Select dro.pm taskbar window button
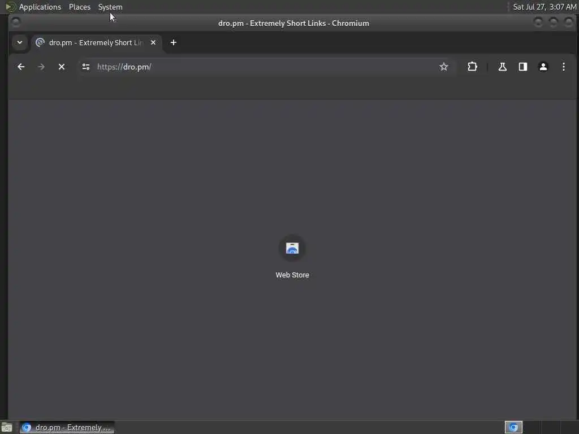The height and width of the screenshot is (434, 579). click(x=67, y=427)
